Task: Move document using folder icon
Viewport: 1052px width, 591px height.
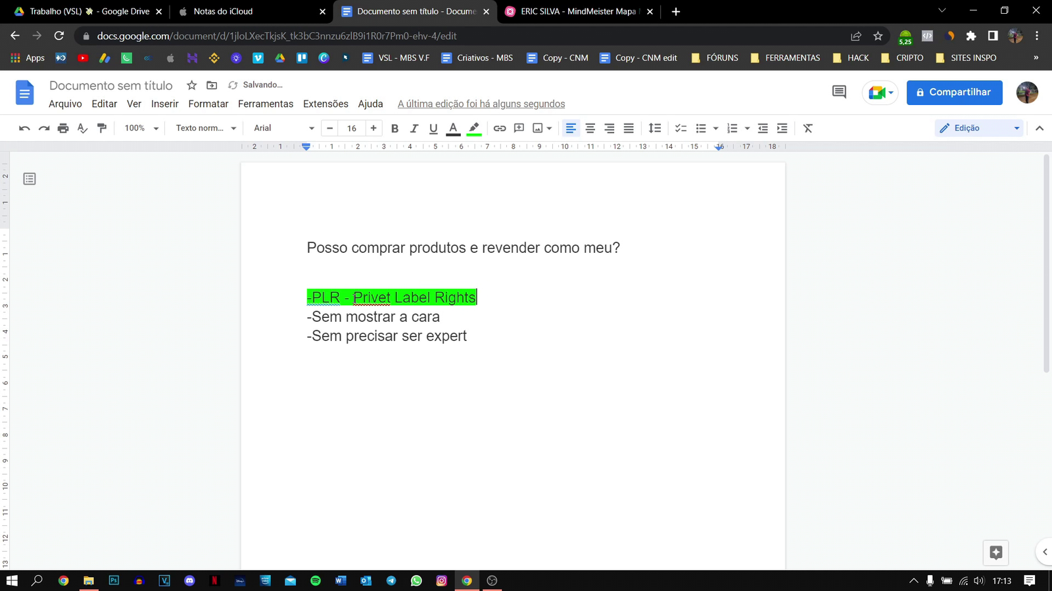Action: point(212,85)
